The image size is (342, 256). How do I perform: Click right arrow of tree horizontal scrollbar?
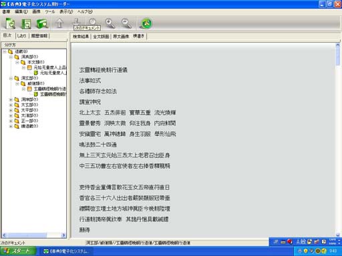tap(63, 235)
